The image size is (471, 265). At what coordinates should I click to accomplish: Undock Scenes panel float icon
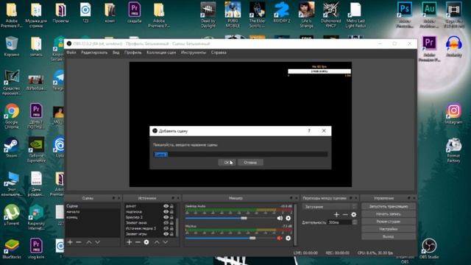(x=113, y=198)
